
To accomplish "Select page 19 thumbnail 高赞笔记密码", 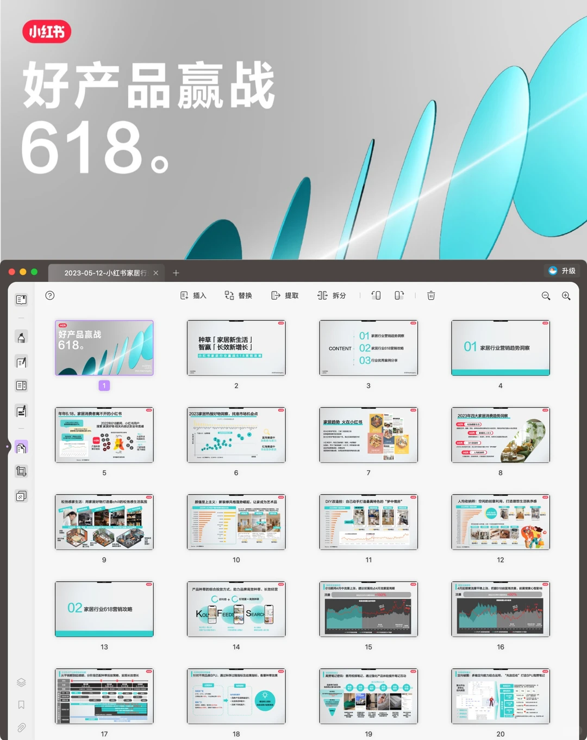I will click(x=369, y=696).
